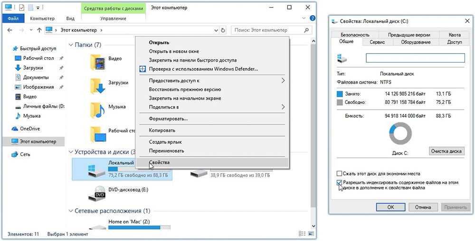Select the Локальный диск C: drive icon

96,170
